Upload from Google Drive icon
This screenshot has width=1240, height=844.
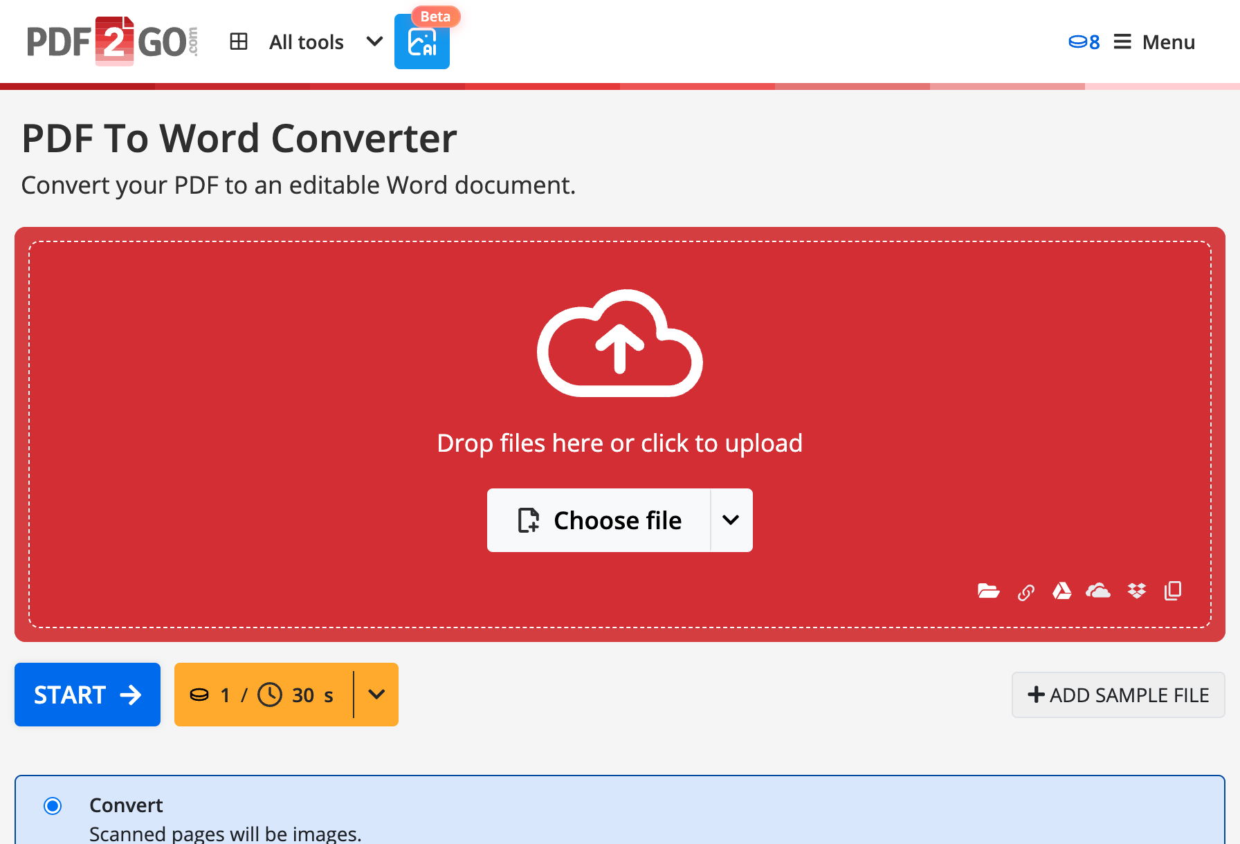pos(1061,591)
